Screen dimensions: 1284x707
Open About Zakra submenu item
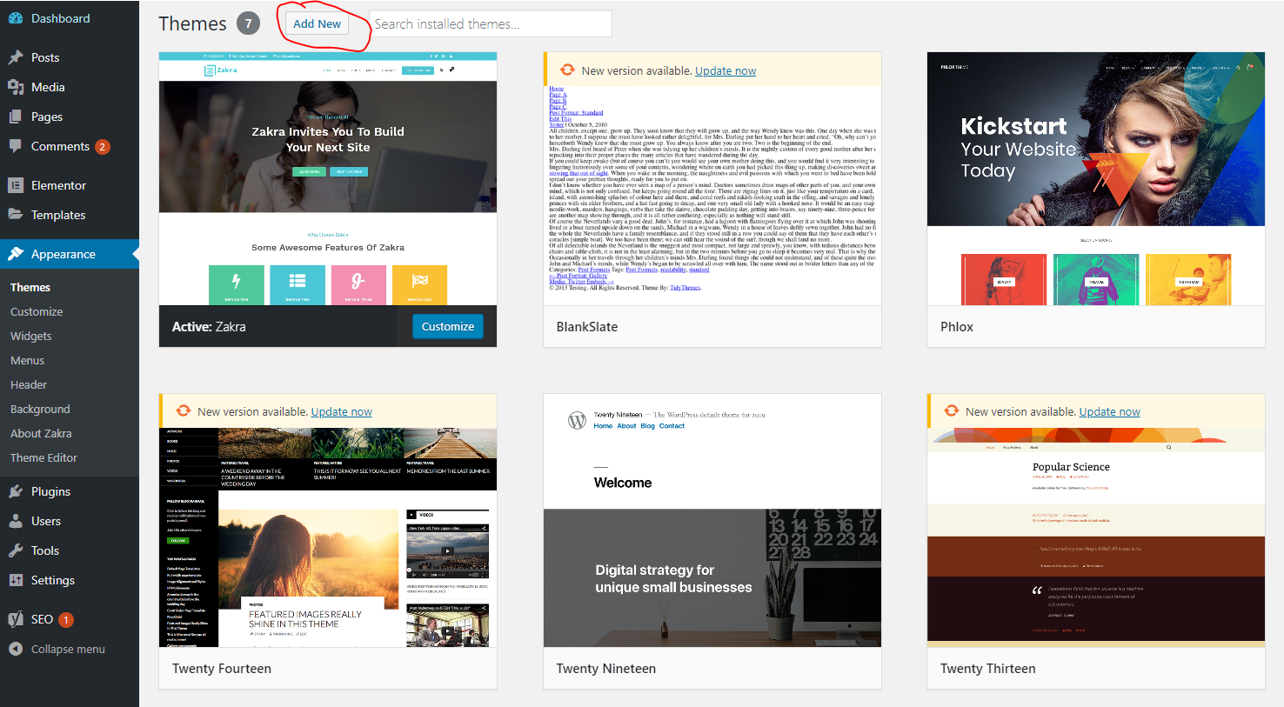[x=41, y=433]
